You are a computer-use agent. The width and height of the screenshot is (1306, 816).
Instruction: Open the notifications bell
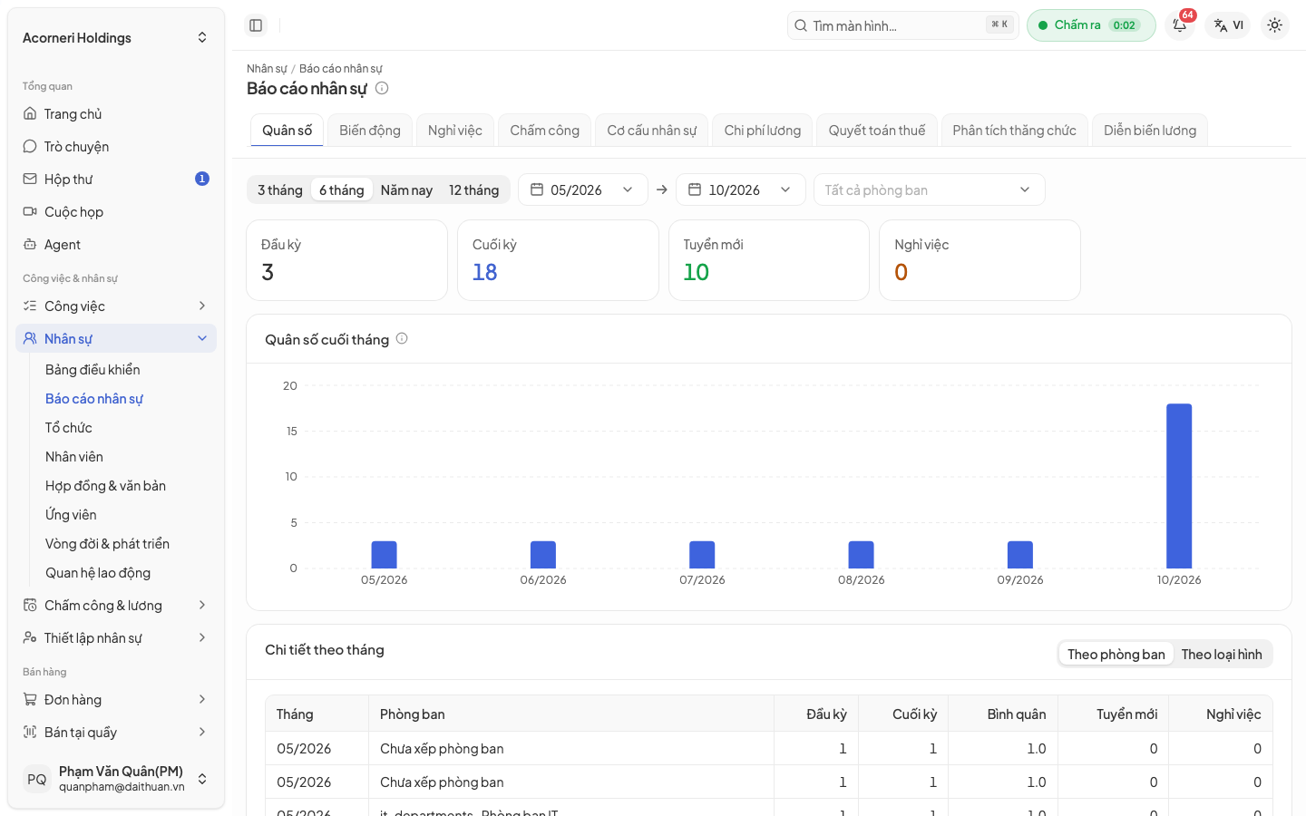(1180, 25)
